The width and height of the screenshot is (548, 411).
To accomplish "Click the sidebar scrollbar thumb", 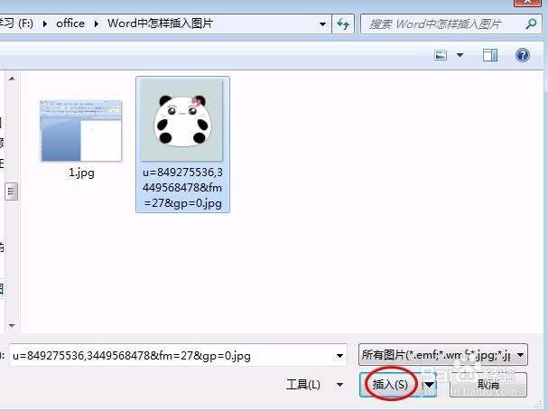I will coord(12,191).
